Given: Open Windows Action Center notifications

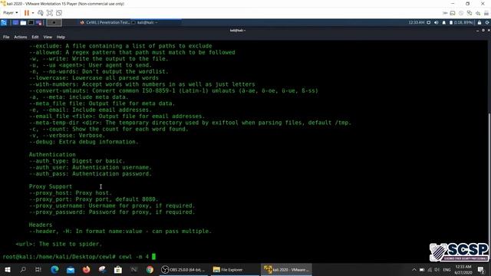Looking at the screenshot, I should [x=481, y=269].
